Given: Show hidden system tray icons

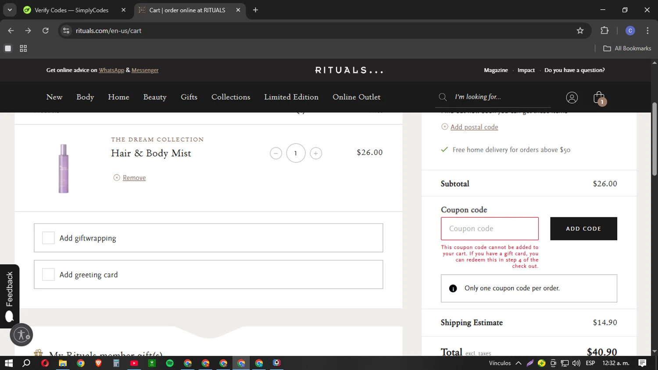Looking at the screenshot, I should (x=519, y=363).
